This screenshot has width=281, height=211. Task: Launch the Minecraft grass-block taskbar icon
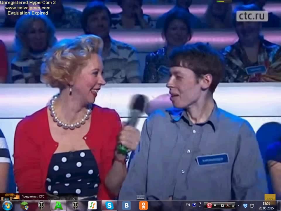coord(24,205)
